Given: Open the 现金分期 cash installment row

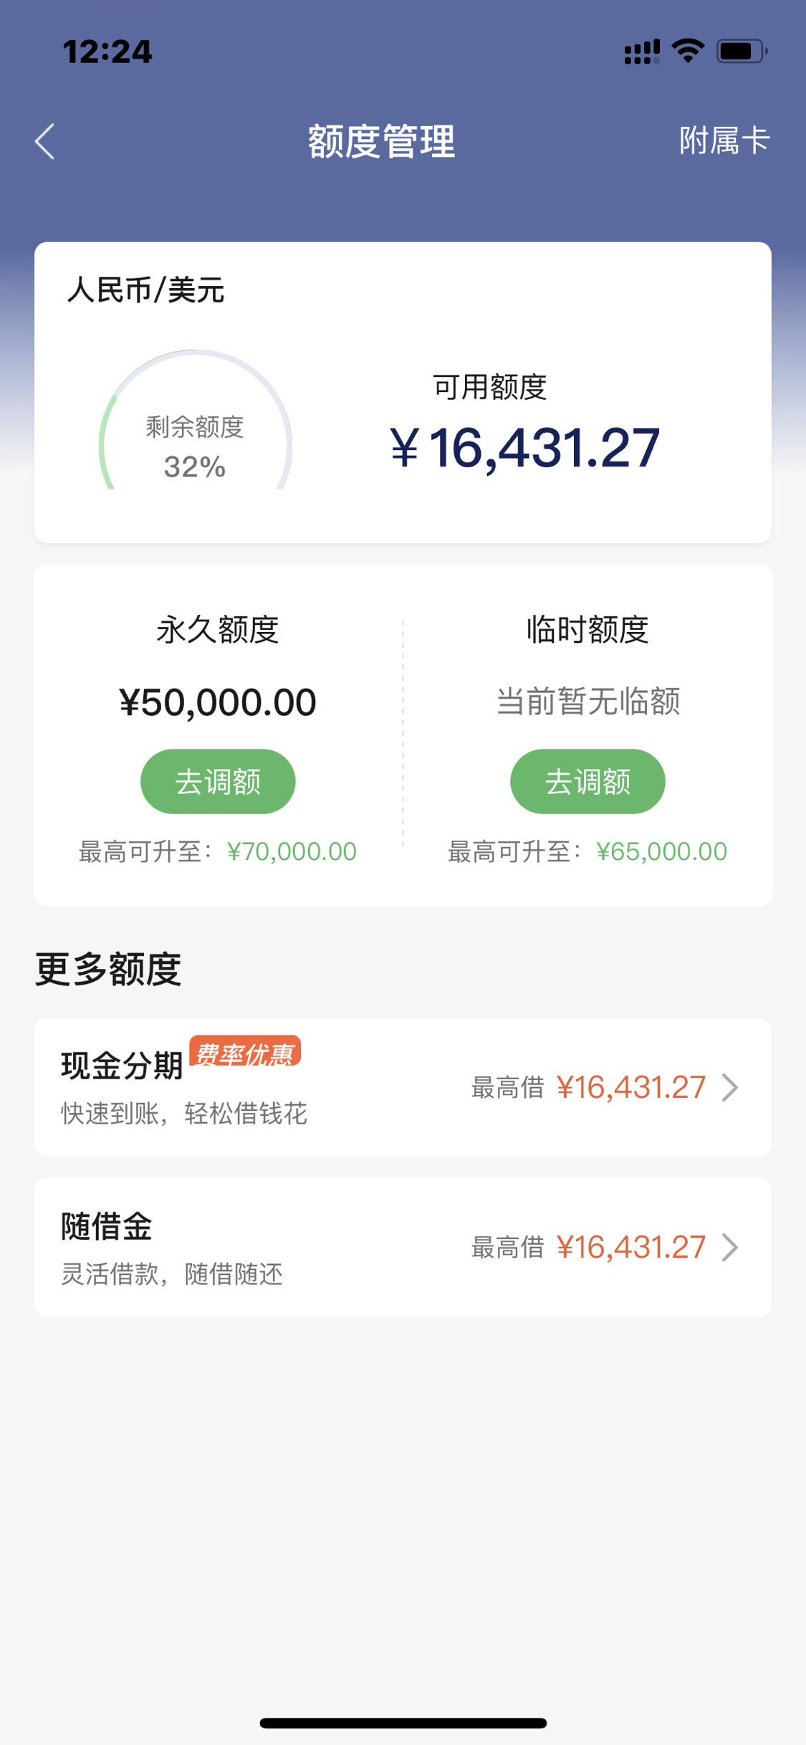Looking at the screenshot, I should 403,1086.
